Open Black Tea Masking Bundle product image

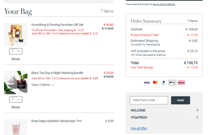coord(16,83)
